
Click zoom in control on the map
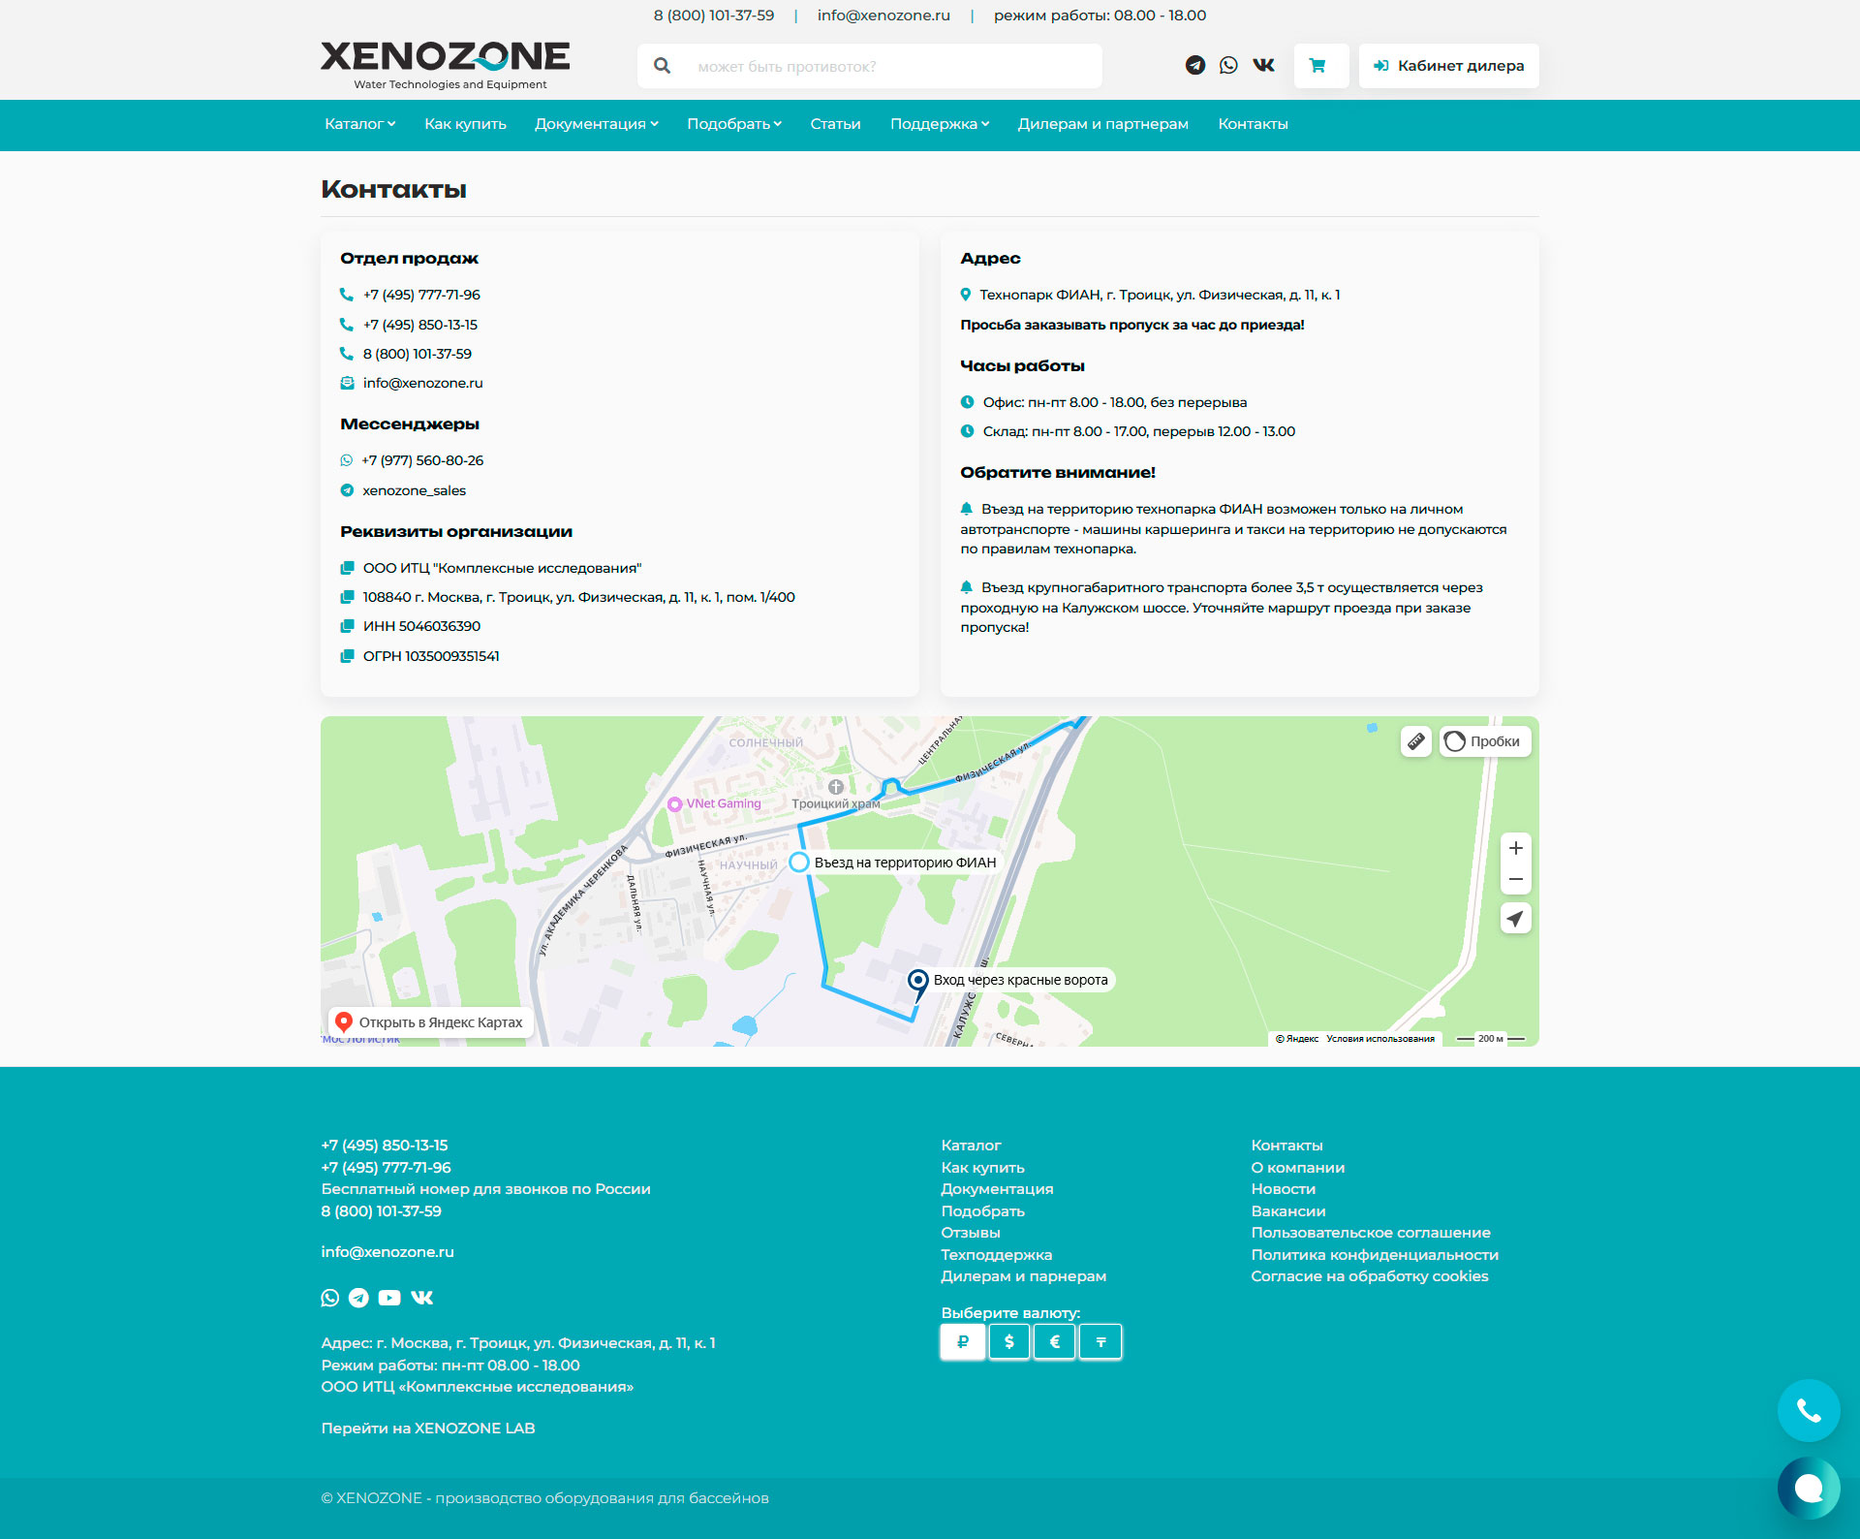tap(1515, 848)
